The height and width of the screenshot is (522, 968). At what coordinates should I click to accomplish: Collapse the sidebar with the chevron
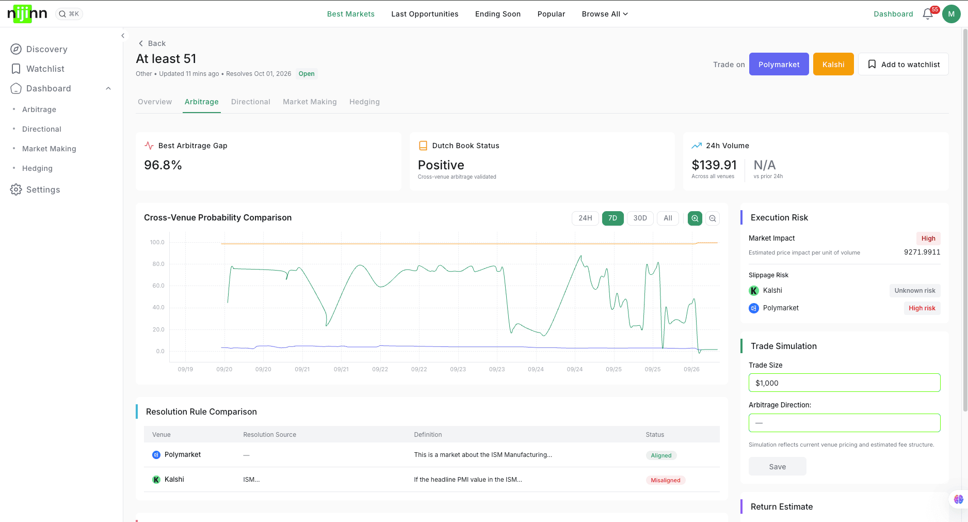(x=123, y=36)
